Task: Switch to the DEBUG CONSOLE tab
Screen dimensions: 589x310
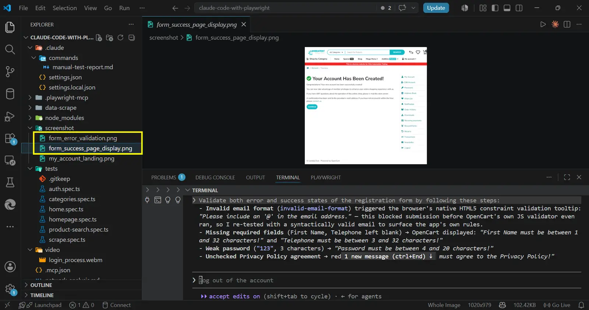Action: 215,177
